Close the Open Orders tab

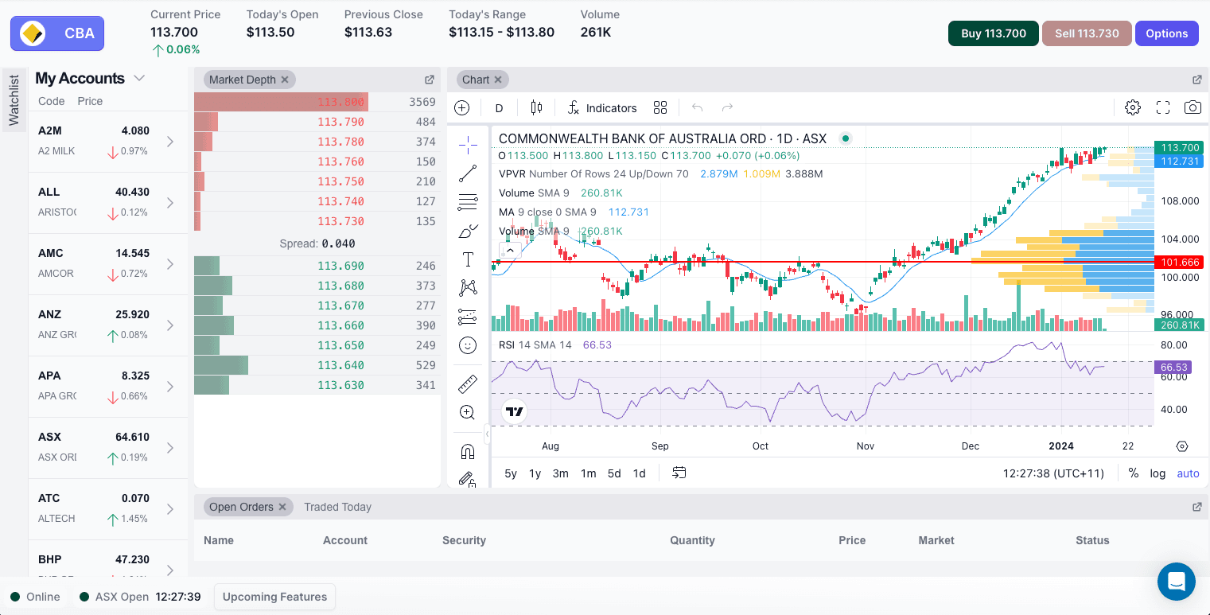click(282, 507)
